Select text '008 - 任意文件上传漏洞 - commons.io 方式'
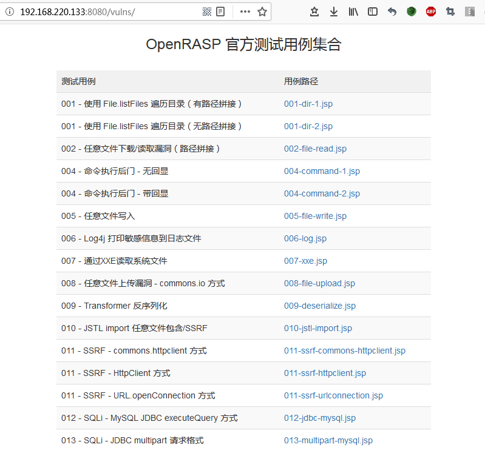Viewport: 485px width, 453px height. [143, 283]
